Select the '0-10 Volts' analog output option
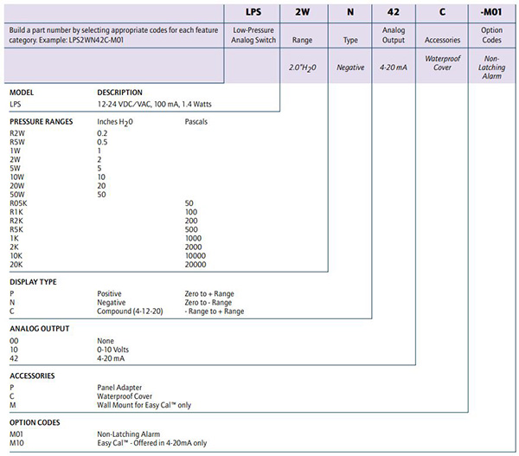 coord(116,350)
